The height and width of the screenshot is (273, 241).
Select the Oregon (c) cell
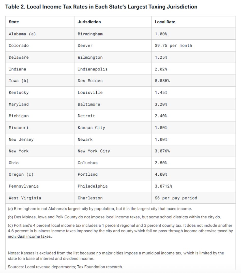(40, 174)
